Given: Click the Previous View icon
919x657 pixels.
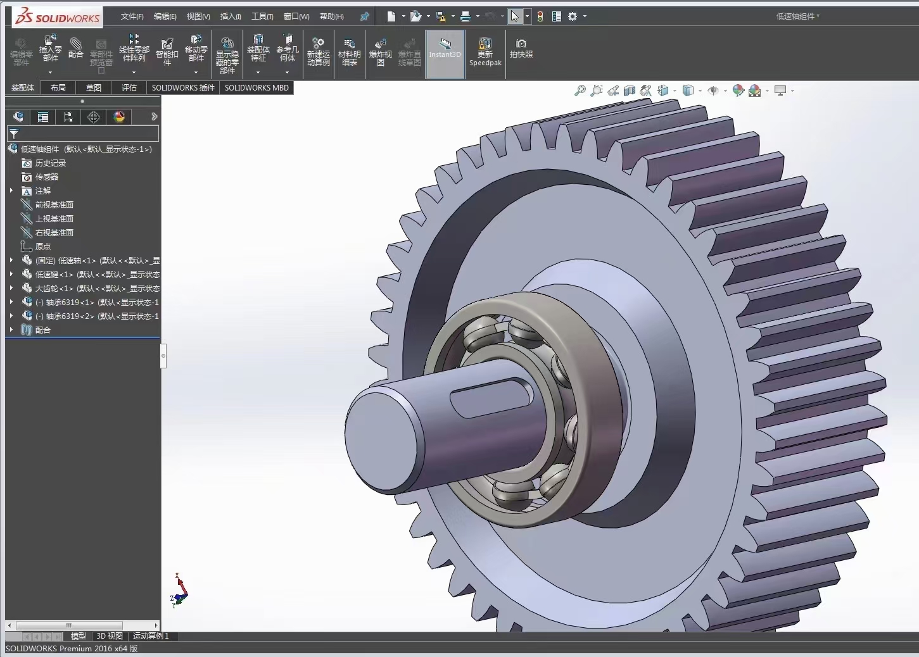Looking at the screenshot, I should tap(612, 91).
